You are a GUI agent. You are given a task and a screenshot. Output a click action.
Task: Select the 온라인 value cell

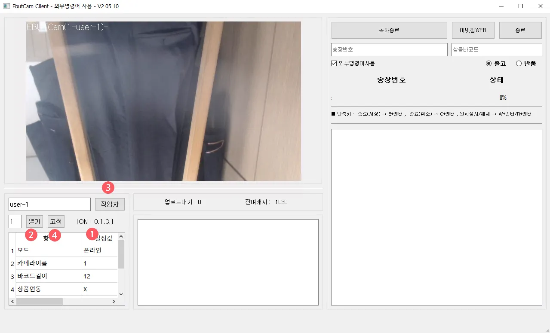click(100, 251)
